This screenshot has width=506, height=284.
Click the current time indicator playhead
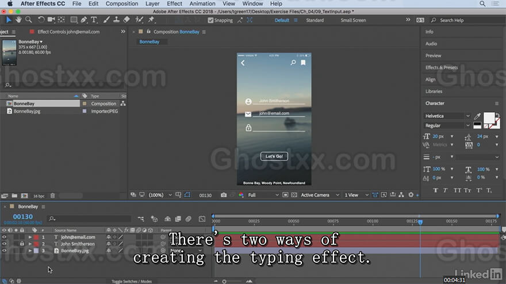point(420,222)
